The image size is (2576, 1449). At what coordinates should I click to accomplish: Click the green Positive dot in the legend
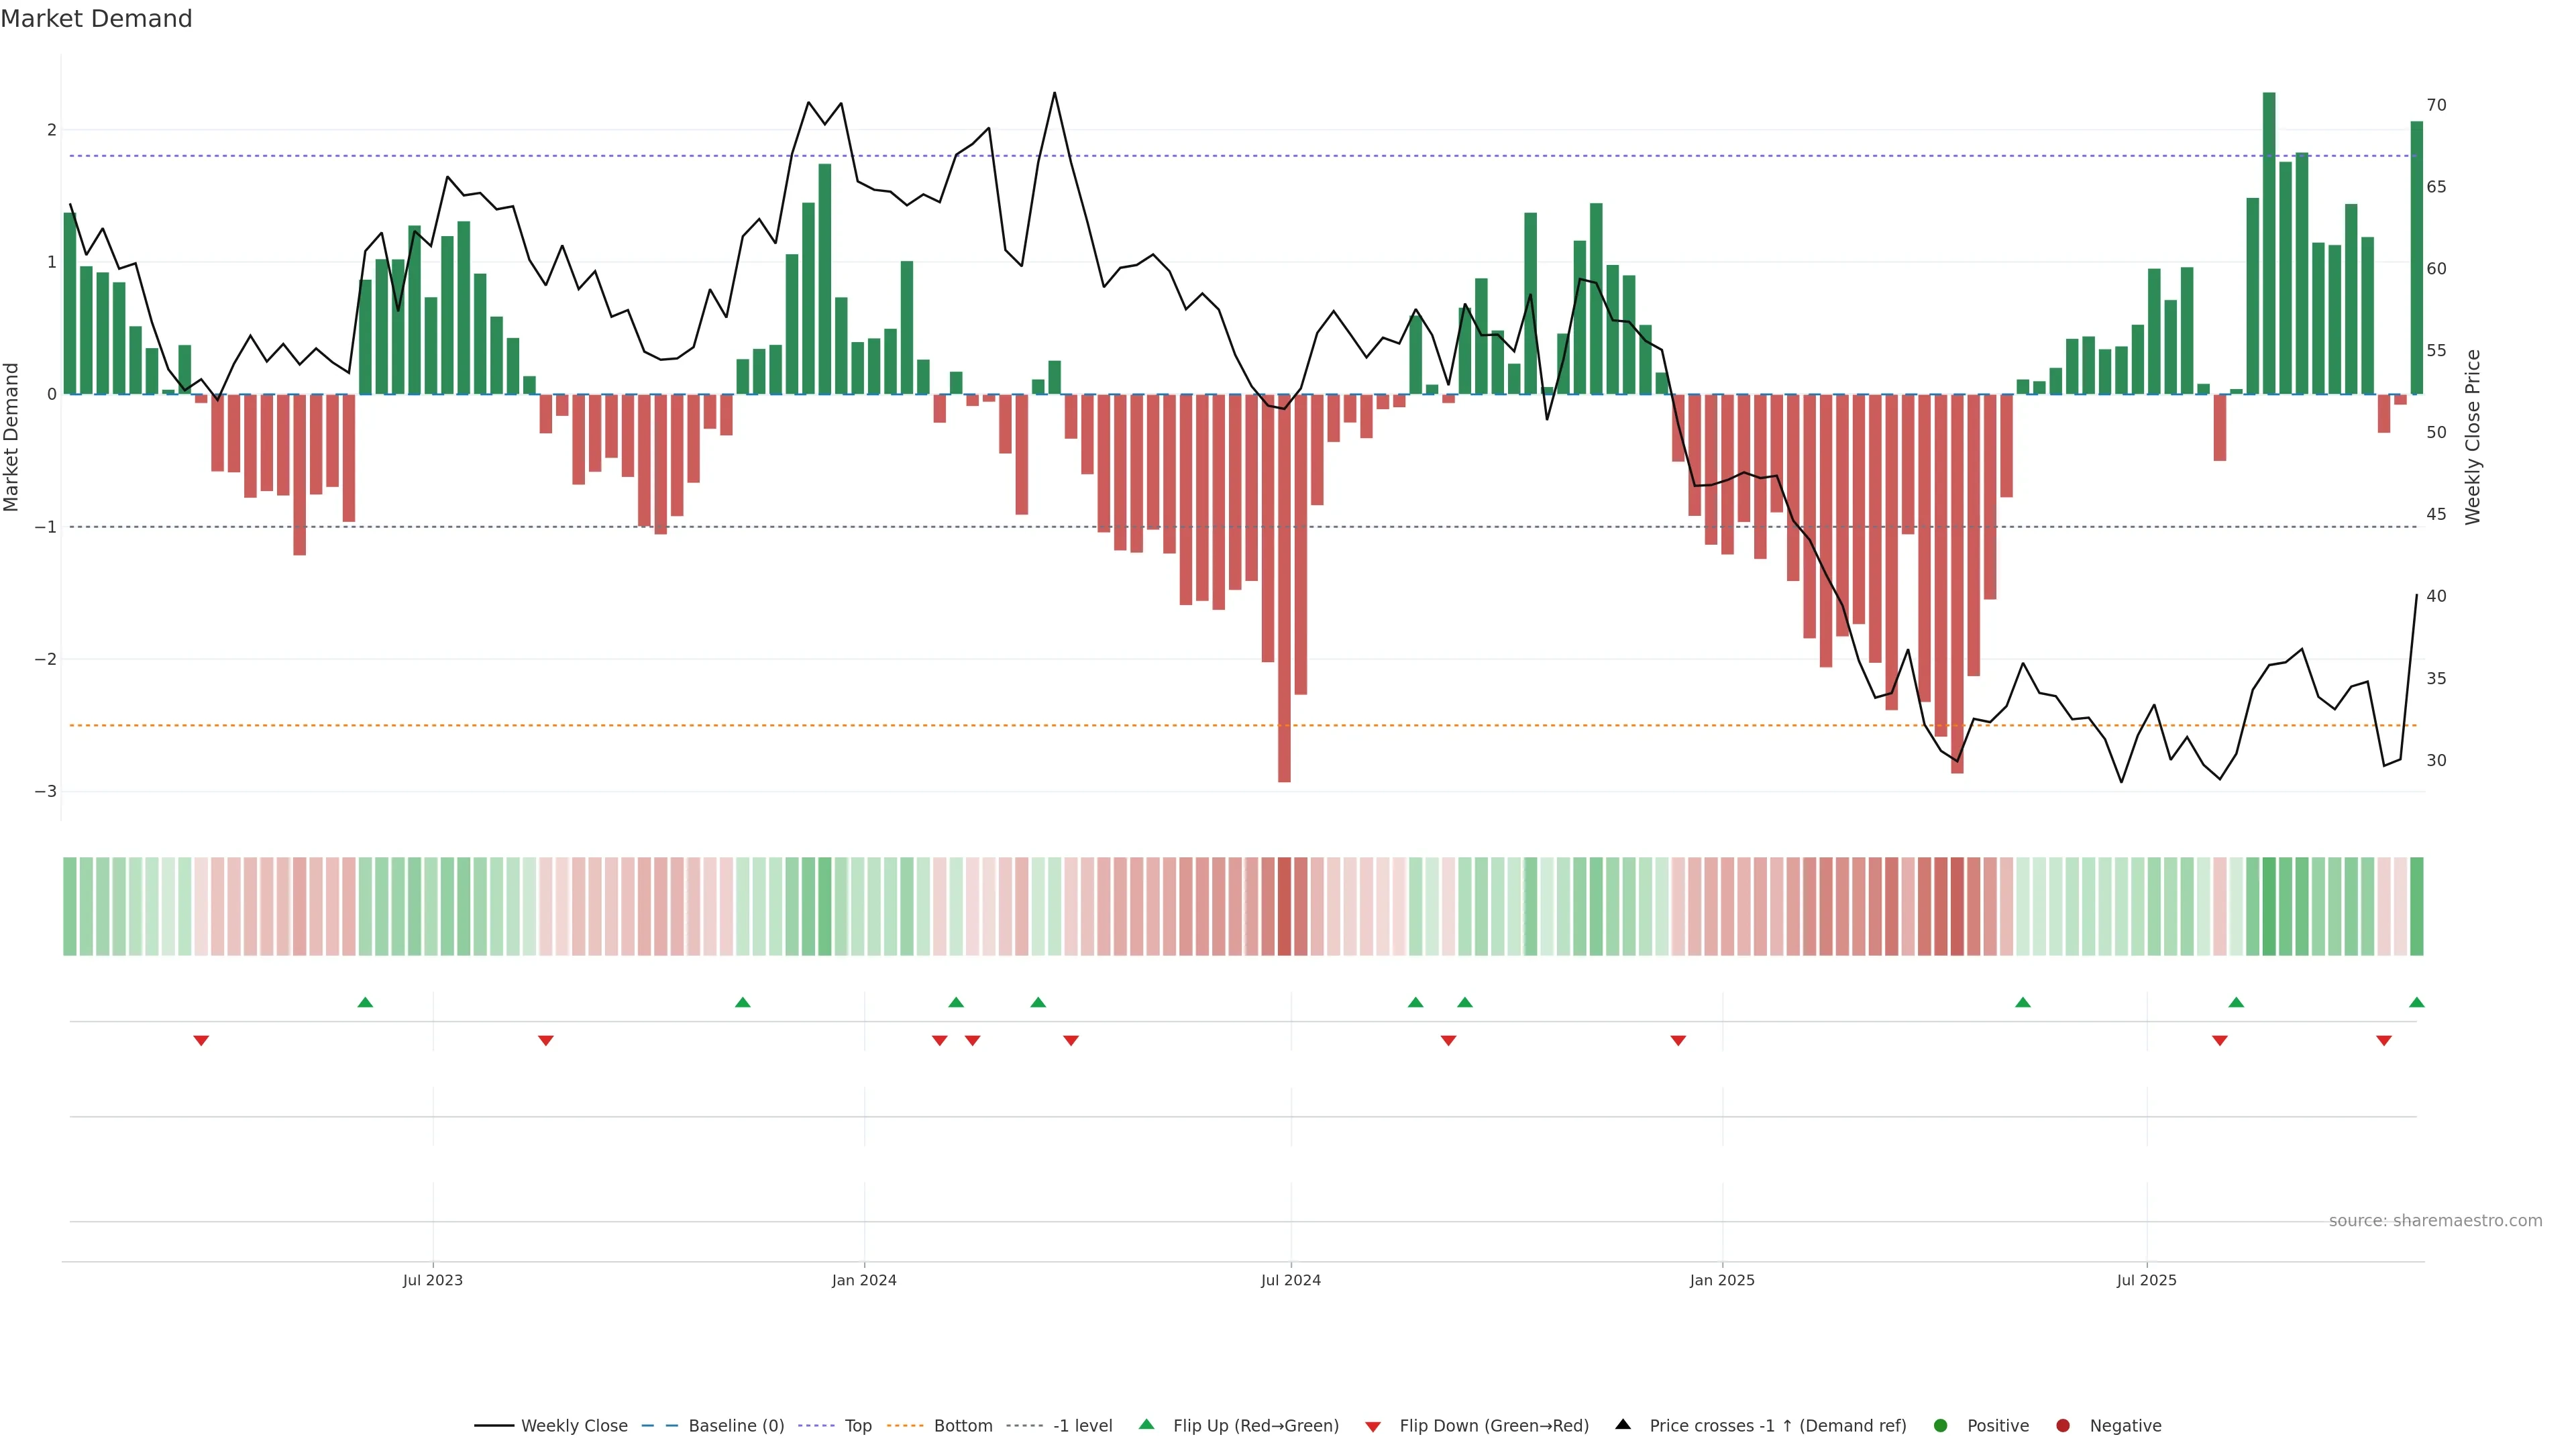point(1940,1425)
